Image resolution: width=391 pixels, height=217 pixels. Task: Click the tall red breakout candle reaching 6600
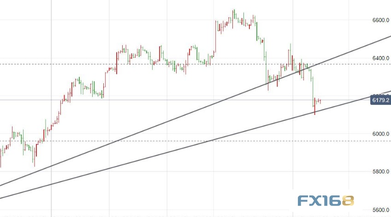point(215,36)
